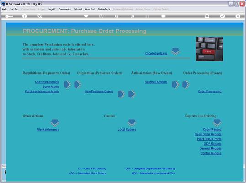Open the DataMarts menu
The height and width of the screenshot is (183, 246).
click(x=104, y=10)
